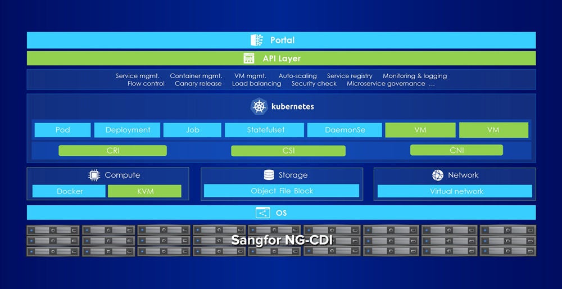Click the Portal icon in the top bar
Image resolution: width=562 pixels, height=289 pixels.
tap(257, 40)
